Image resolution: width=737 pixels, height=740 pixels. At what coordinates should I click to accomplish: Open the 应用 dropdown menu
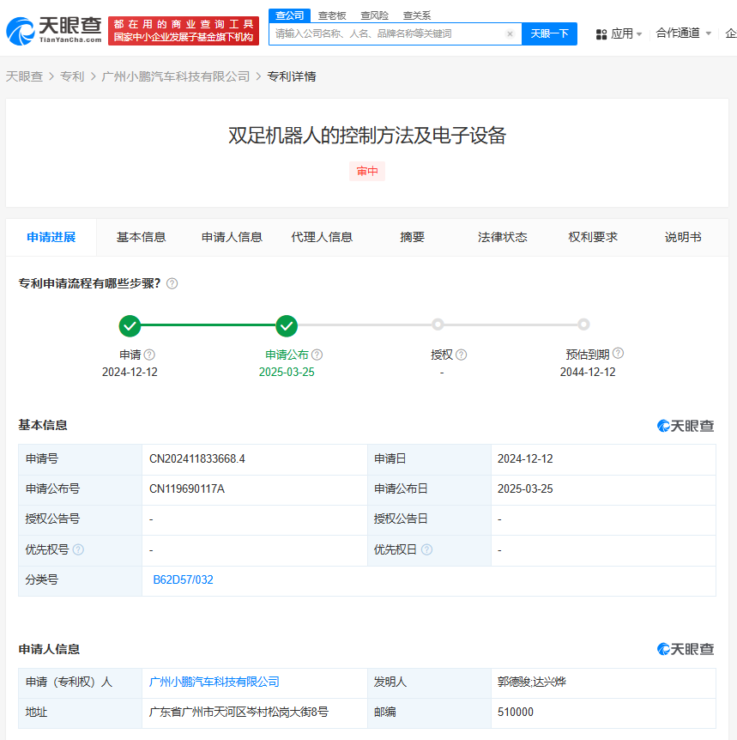[619, 33]
